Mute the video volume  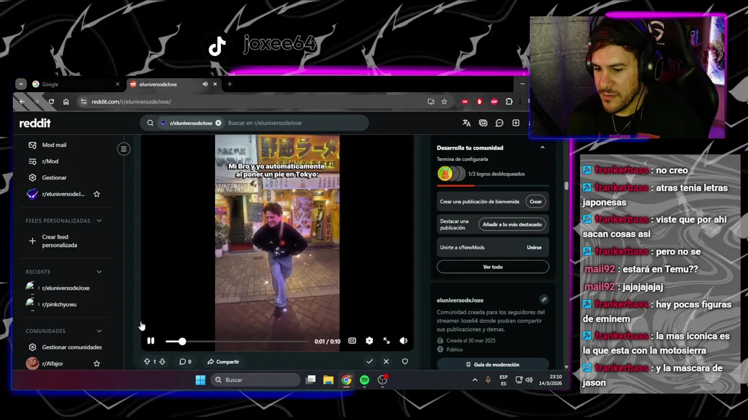pyautogui.click(x=403, y=341)
